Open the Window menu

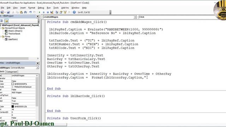[x=75, y=8]
